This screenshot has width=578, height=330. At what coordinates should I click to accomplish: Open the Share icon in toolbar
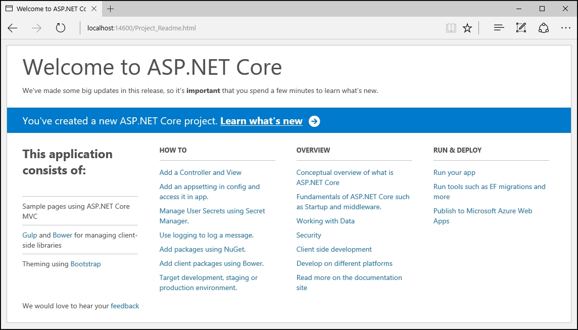tap(544, 28)
